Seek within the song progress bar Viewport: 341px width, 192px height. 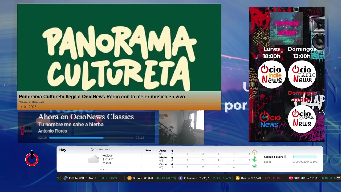[x=91, y=138]
